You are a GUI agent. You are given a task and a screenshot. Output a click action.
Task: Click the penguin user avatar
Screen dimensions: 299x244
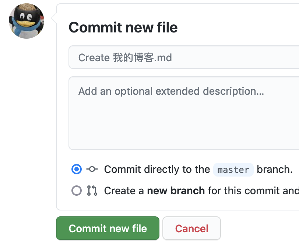pos(27,21)
